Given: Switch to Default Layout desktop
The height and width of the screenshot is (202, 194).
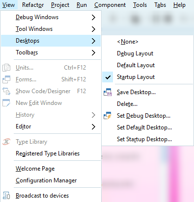Looking at the screenshot, I should tap(147, 65).
